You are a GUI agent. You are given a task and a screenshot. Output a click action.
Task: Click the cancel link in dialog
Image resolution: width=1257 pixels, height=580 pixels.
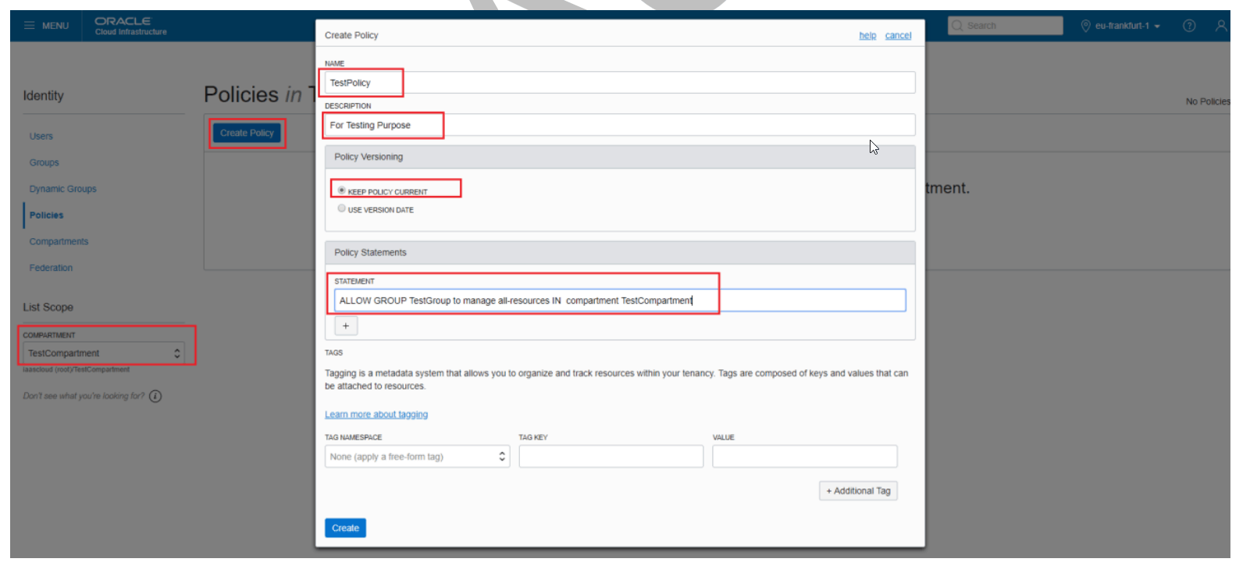tap(898, 36)
